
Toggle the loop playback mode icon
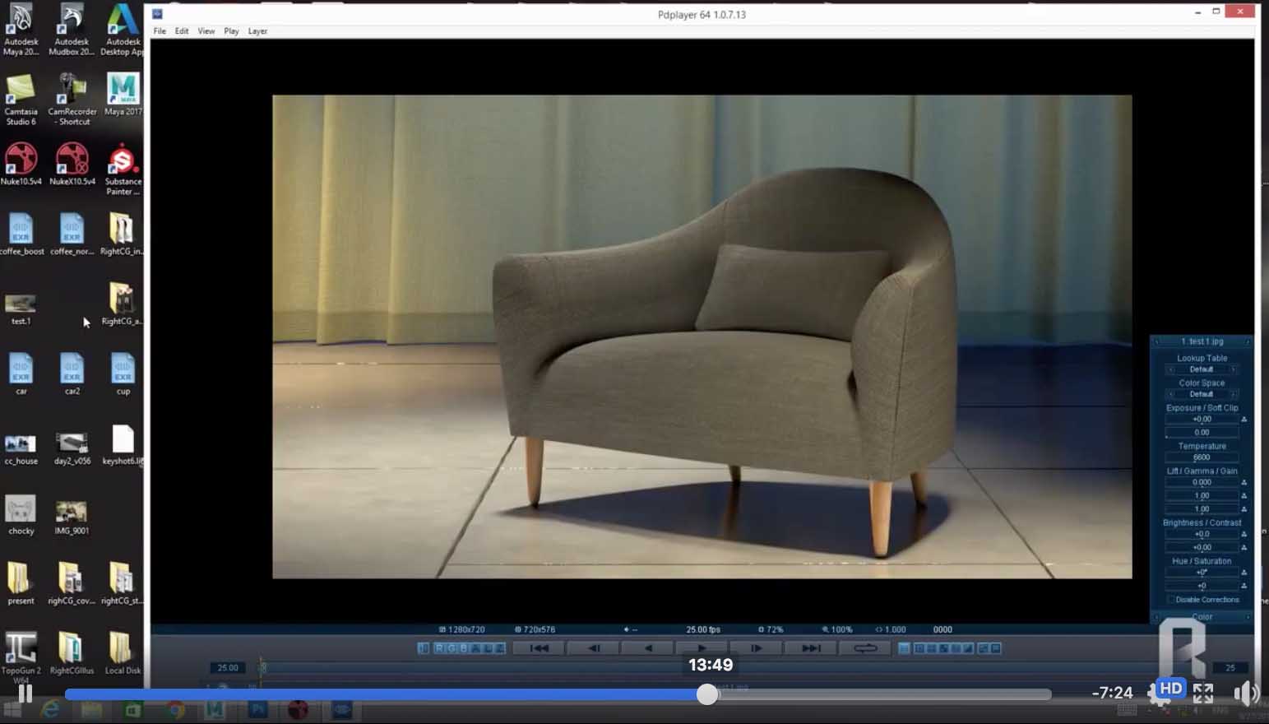tap(865, 648)
